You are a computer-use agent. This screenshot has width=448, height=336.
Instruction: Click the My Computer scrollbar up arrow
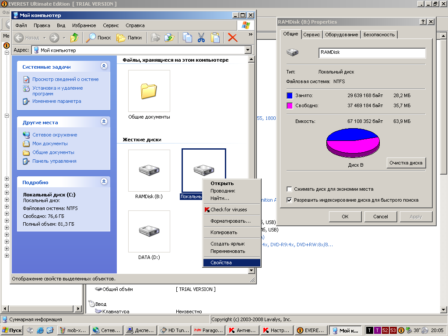(252, 59)
